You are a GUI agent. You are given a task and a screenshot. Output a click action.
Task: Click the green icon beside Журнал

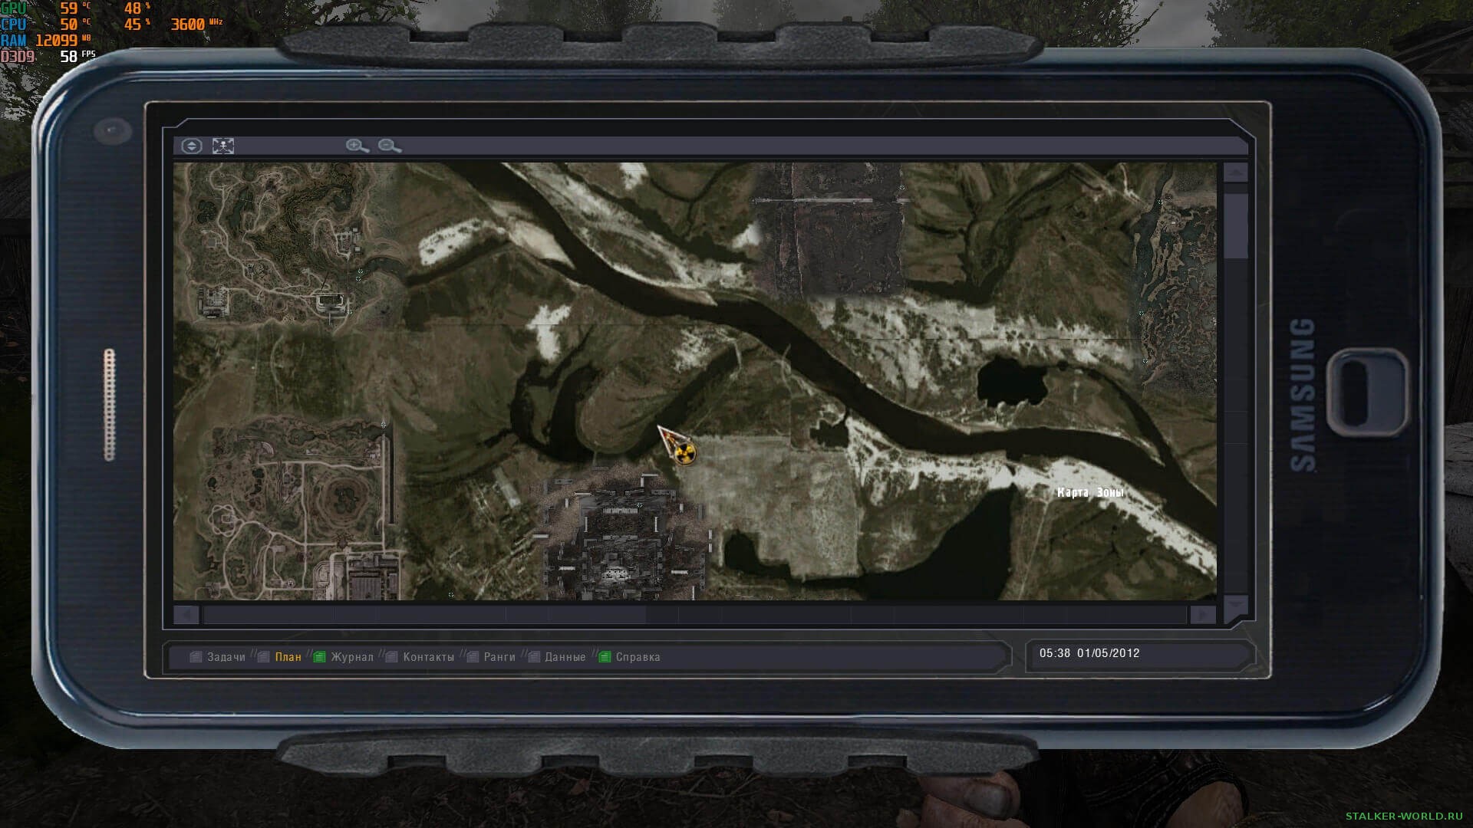[x=320, y=657]
